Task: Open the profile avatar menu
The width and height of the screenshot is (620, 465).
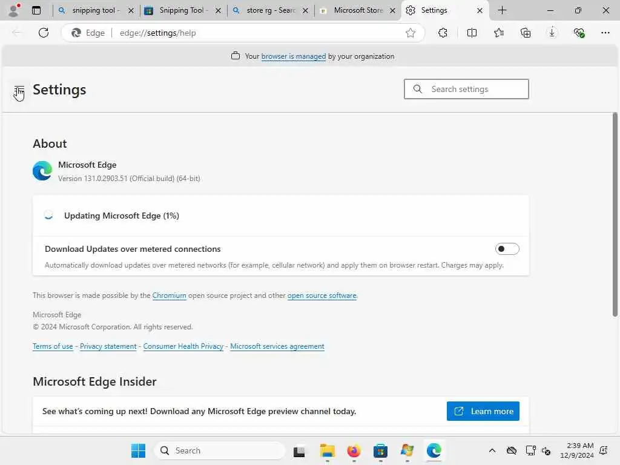Action: click(x=14, y=10)
